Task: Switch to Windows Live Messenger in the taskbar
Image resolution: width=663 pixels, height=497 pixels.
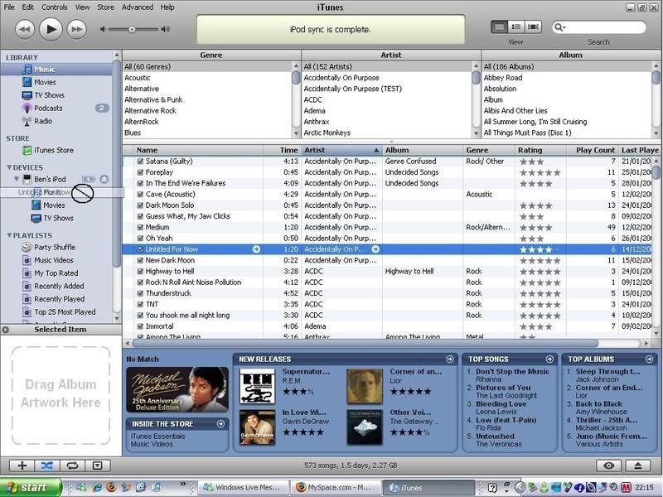Action: pyautogui.click(x=243, y=487)
